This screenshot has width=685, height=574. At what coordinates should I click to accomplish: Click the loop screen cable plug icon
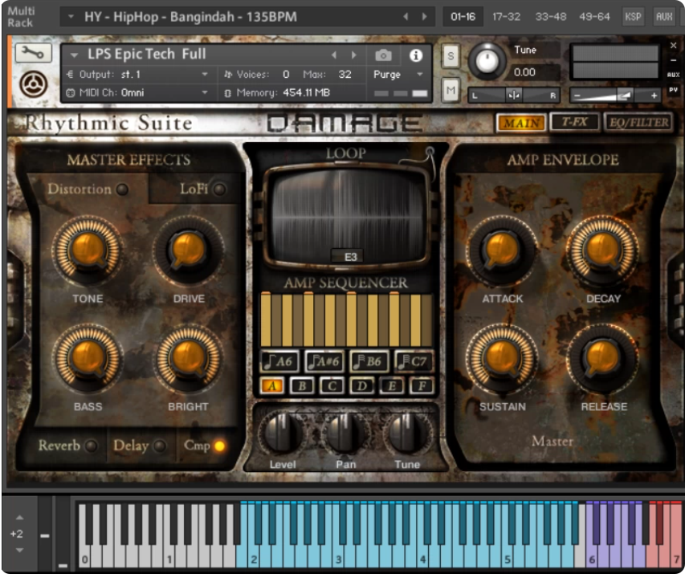coord(430,152)
